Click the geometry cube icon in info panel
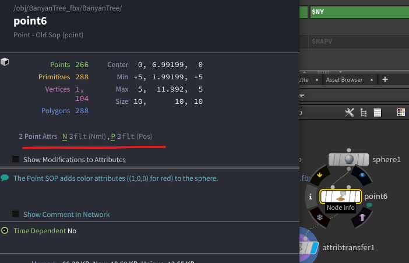 pos(5,62)
